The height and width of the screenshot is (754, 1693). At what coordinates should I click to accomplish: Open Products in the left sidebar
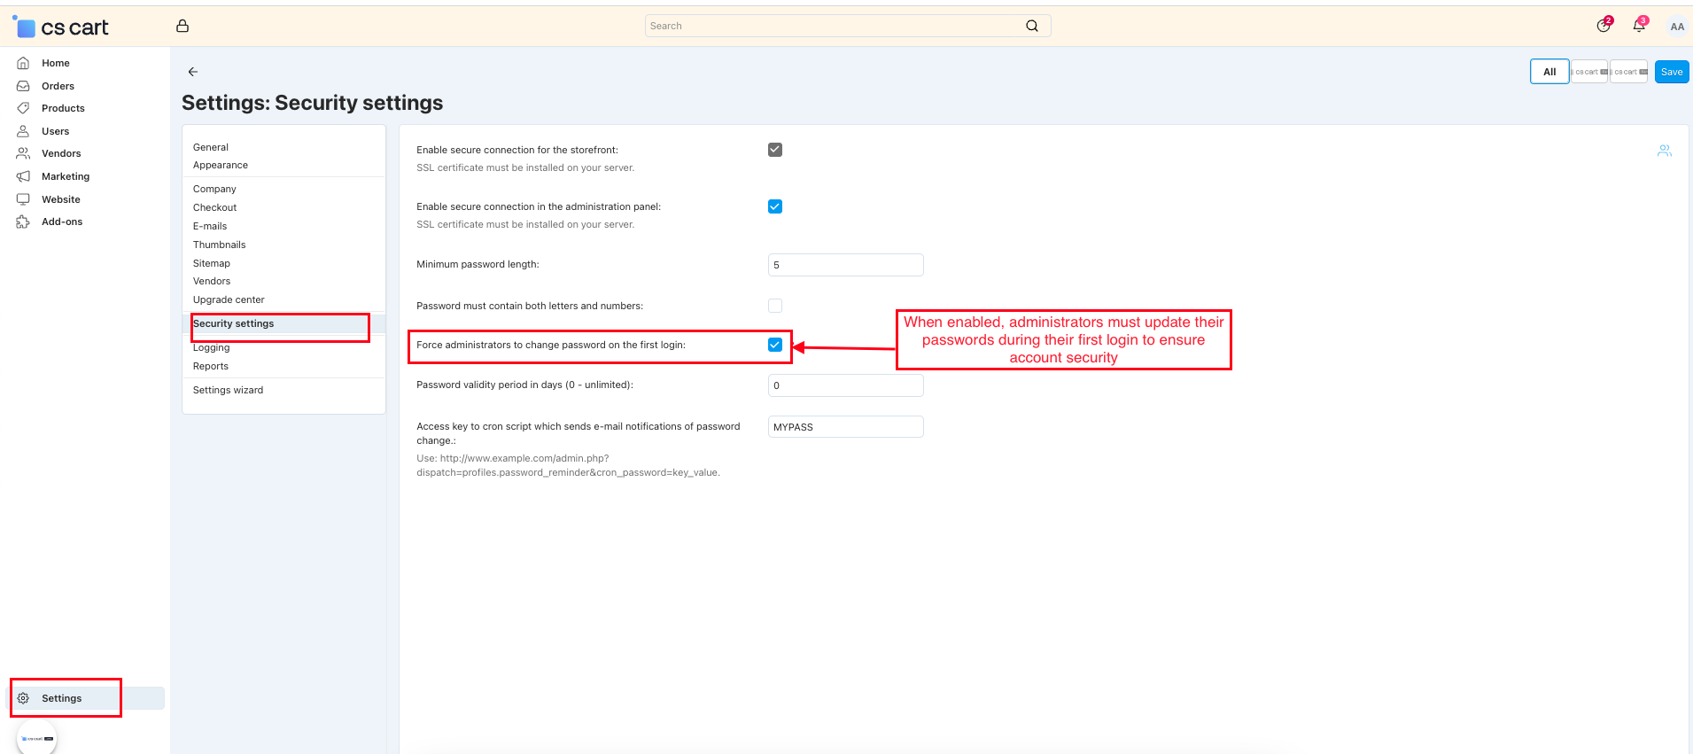[x=63, y=108]
